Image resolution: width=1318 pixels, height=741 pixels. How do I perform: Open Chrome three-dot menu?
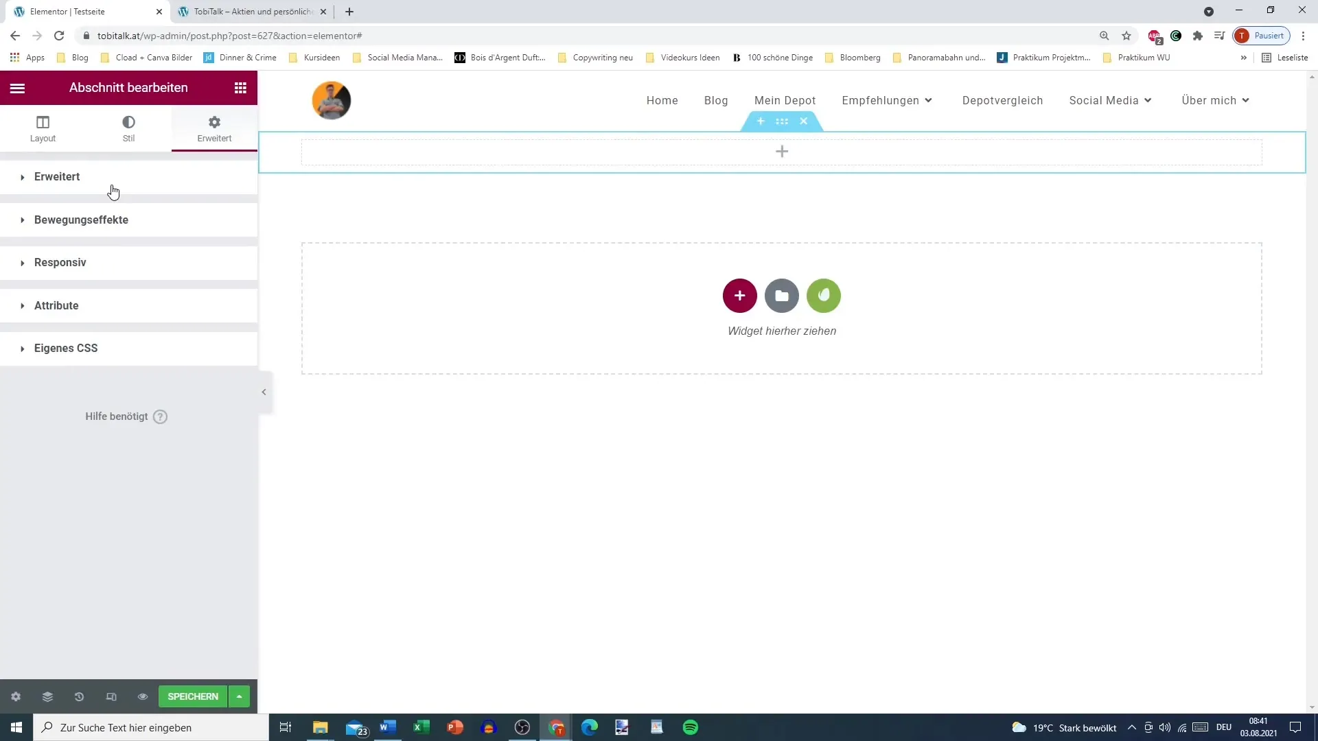click(x=1304, y=36)
